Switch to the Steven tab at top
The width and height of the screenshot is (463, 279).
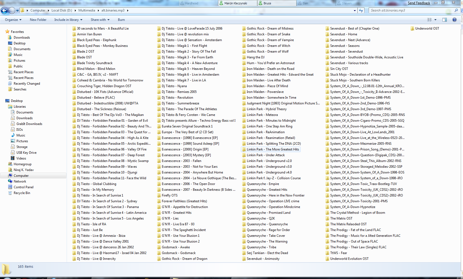coord(355,3)
